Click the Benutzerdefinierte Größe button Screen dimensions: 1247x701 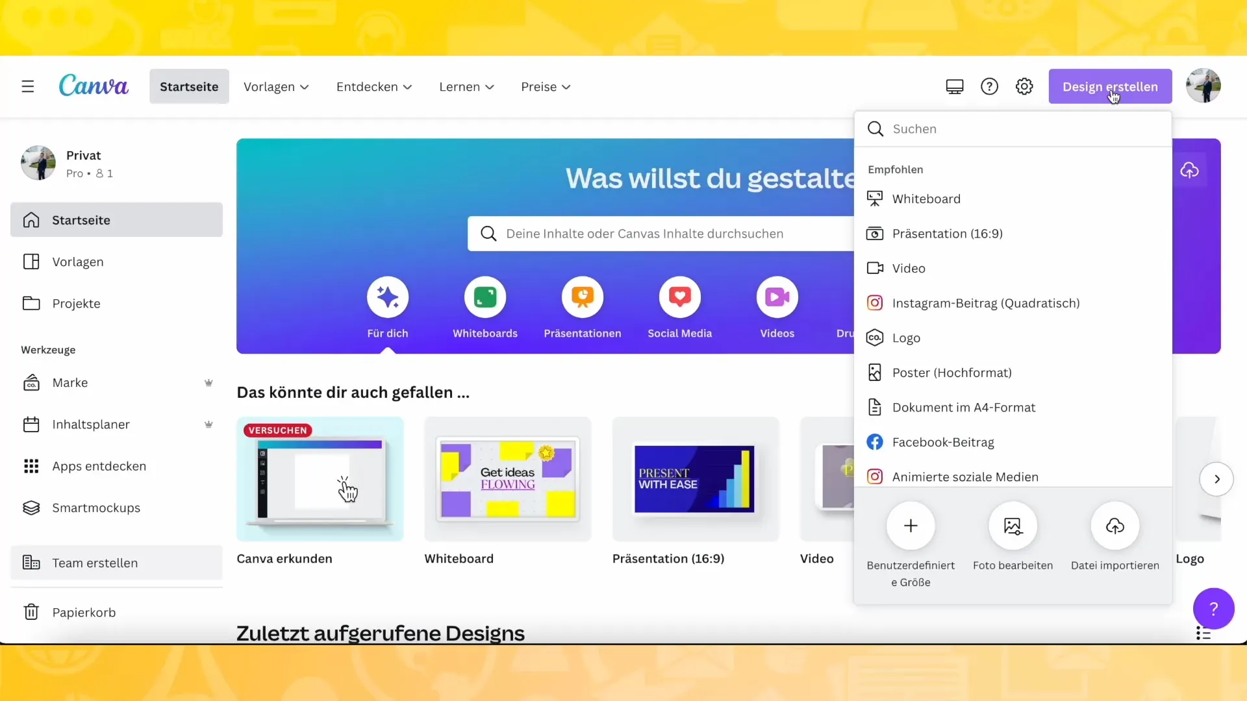pyautogui.click(x=911, y=524)
